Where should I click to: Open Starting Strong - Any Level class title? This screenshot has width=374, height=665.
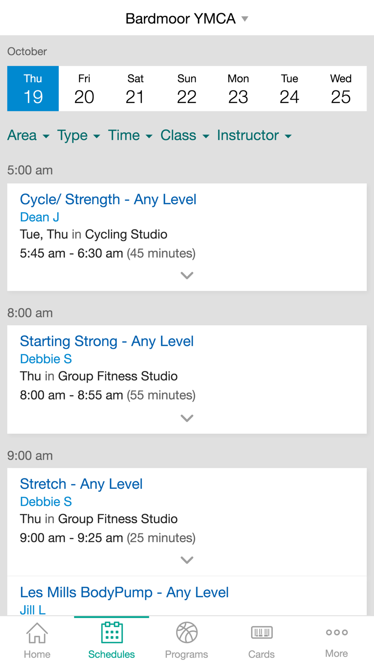click(107, 341)
